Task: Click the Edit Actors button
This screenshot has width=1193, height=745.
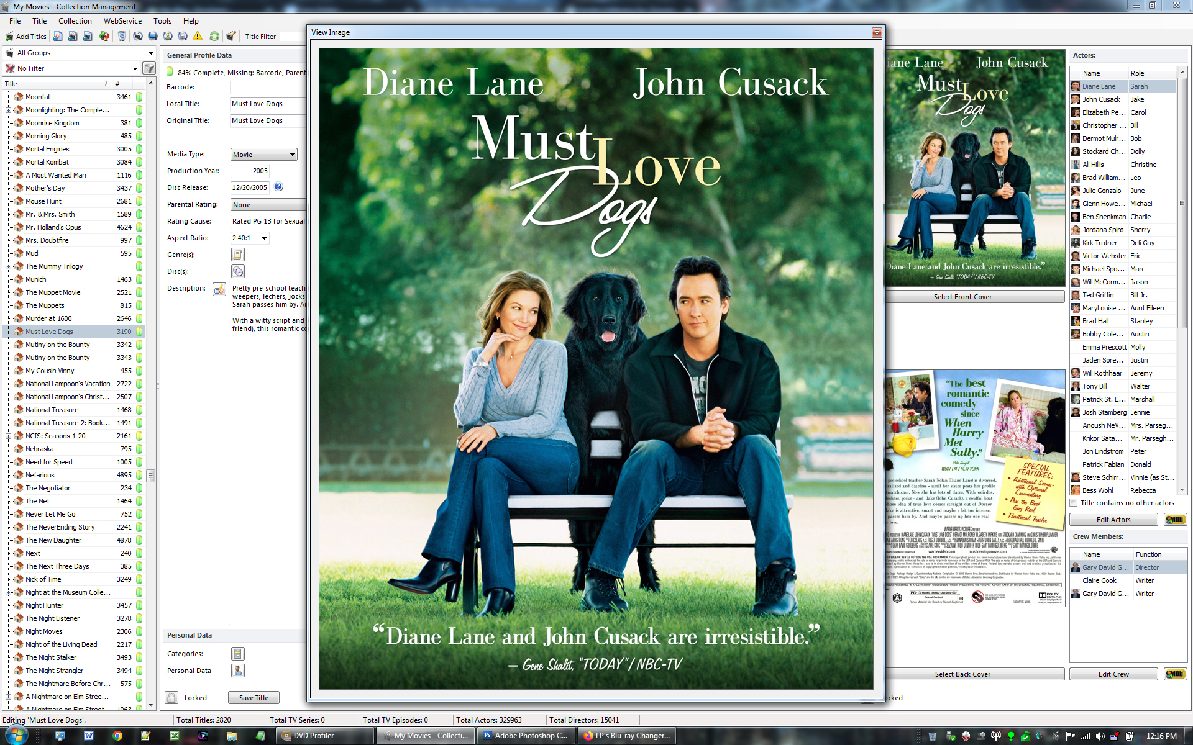Action: pos(1113,520)
